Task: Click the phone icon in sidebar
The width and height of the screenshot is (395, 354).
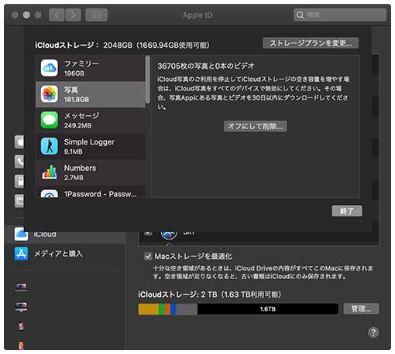Action: point(19,162)
